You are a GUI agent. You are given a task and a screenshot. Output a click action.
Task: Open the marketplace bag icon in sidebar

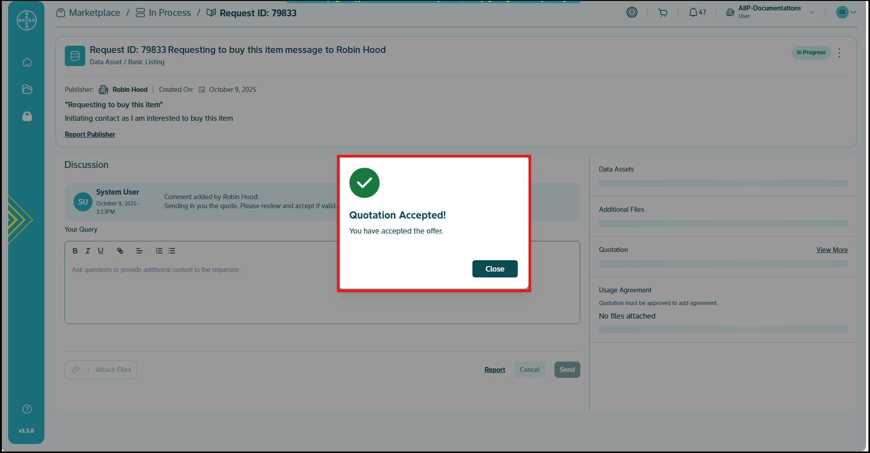27,117
